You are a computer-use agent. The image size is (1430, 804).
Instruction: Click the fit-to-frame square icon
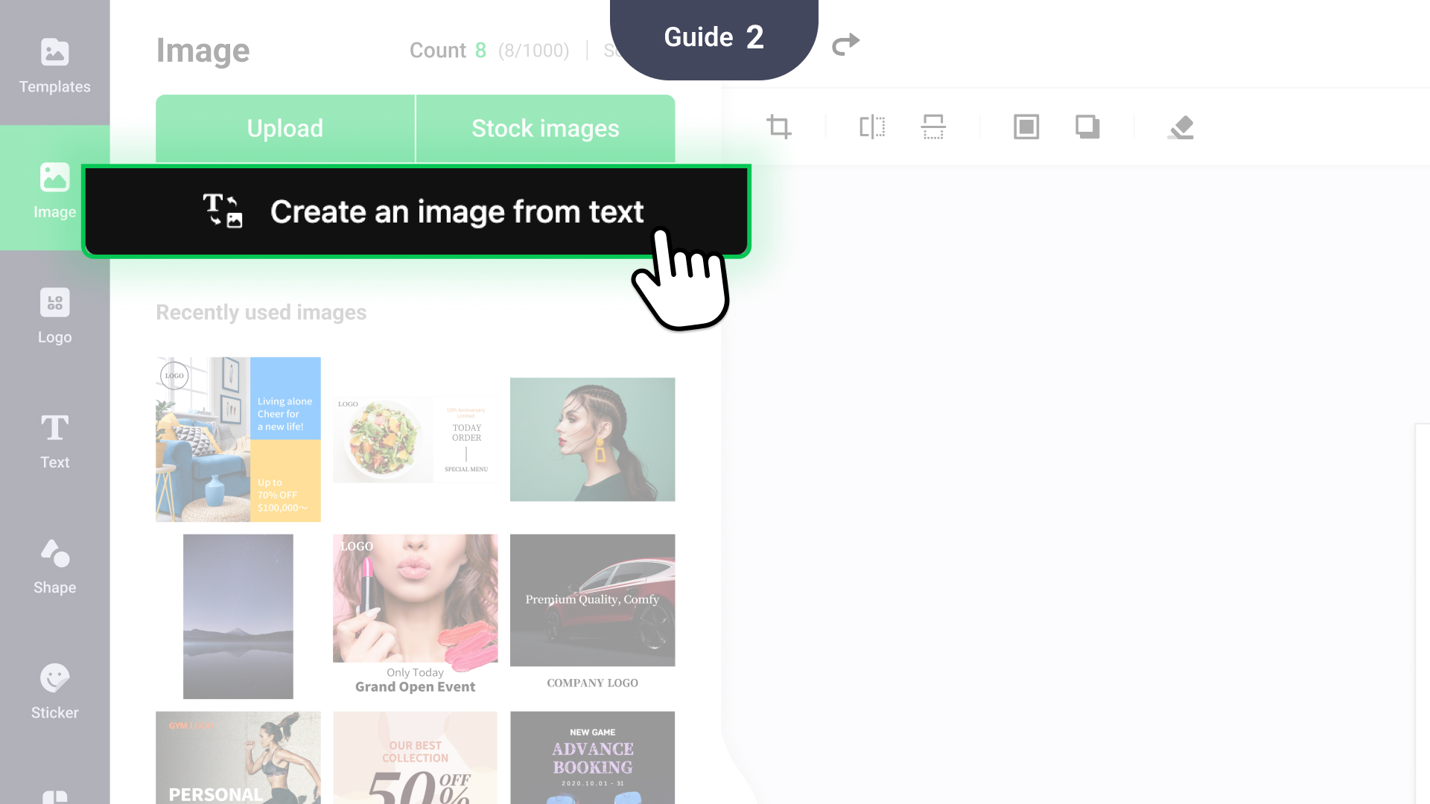coord(1026,127)
